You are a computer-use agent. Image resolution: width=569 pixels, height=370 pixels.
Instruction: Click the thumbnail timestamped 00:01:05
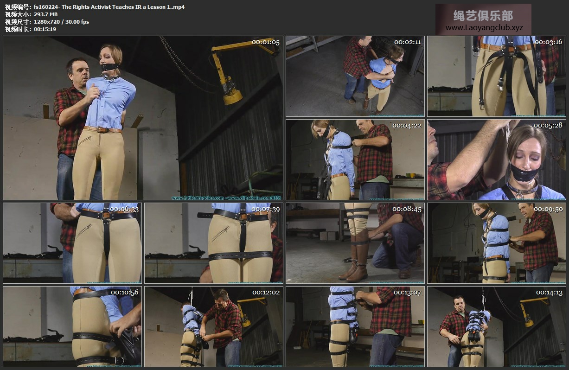pyautogui.click(x=143, y=118)
